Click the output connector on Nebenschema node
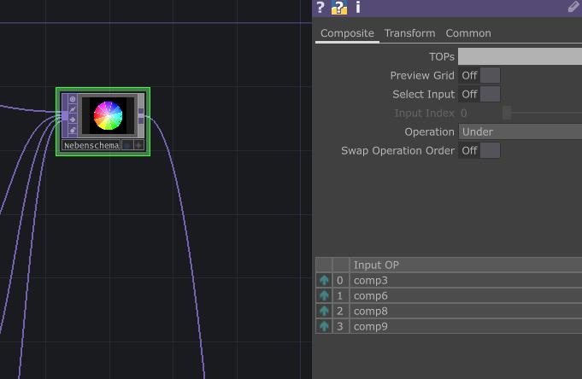 click(141, 116)
